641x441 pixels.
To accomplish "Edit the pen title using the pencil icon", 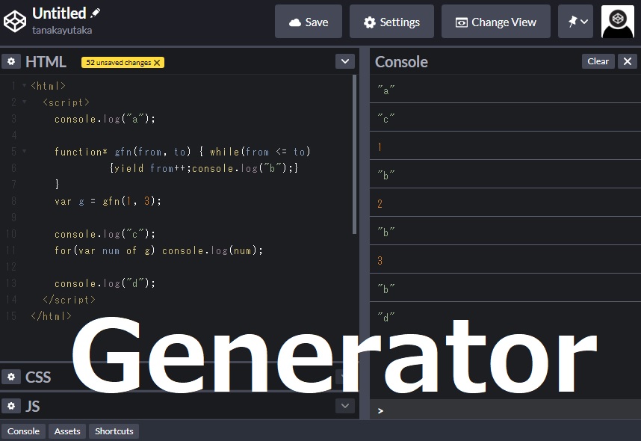I will tap(95, 13).
